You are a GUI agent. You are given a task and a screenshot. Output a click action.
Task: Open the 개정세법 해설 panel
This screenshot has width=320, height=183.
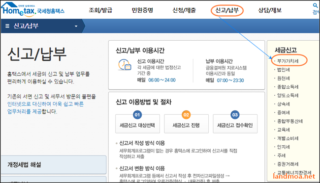pyautogui.click(x=53, y=165)
